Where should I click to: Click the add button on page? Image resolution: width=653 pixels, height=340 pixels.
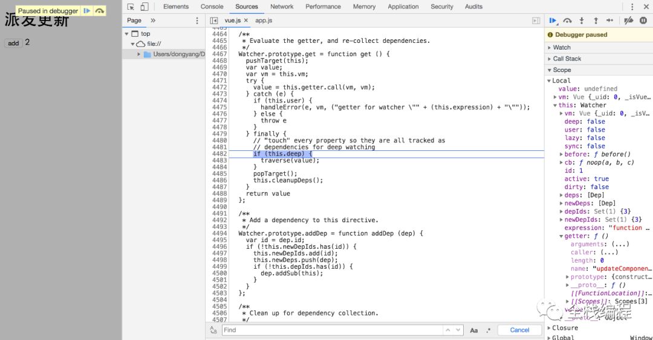point(13,43)
